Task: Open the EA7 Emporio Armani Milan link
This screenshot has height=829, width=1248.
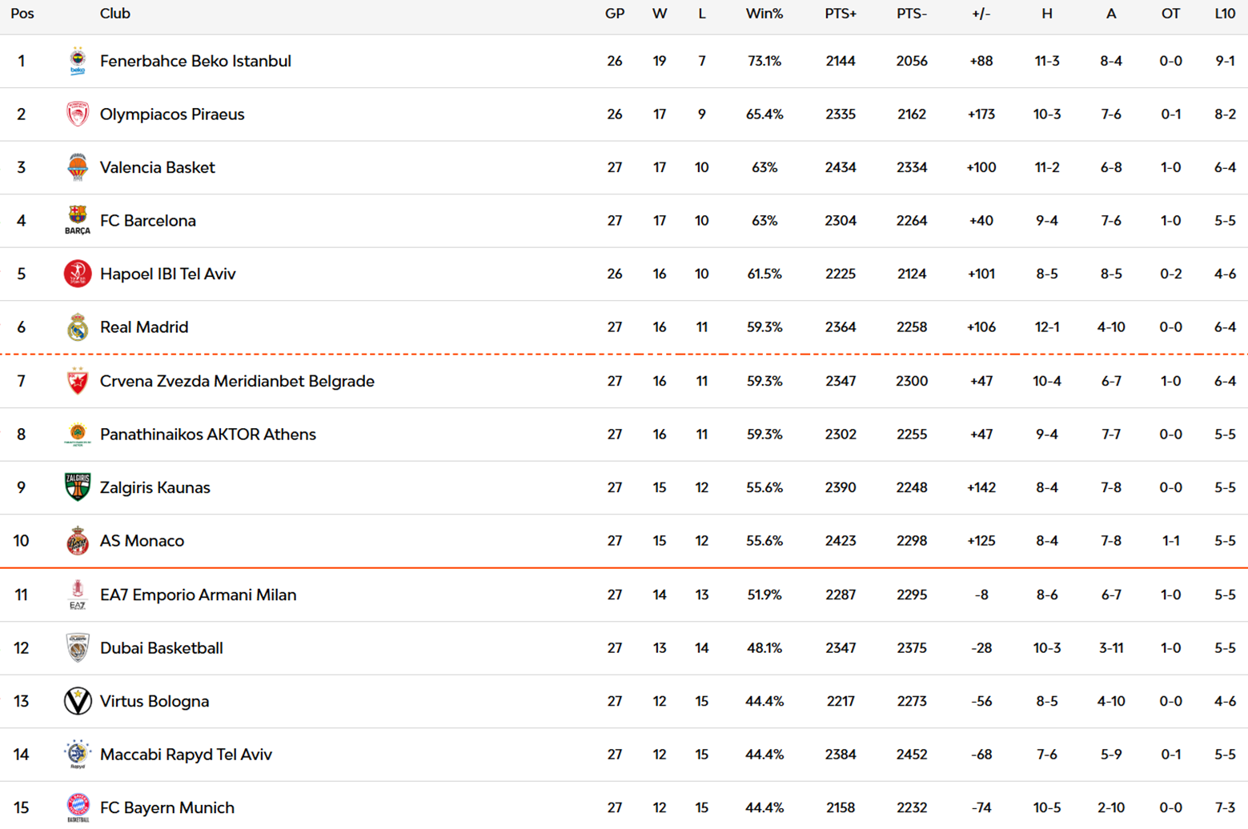Action: [x=198, y=595]
